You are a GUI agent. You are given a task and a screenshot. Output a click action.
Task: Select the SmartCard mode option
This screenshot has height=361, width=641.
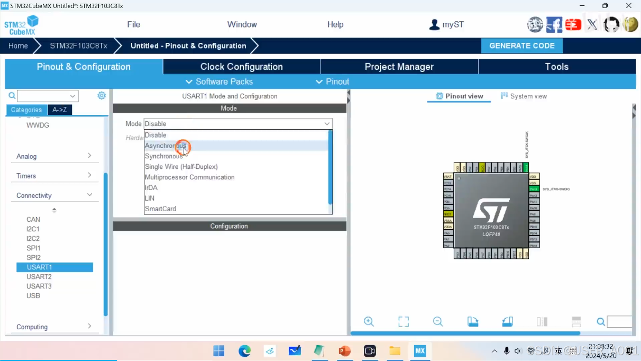point(236,209)
